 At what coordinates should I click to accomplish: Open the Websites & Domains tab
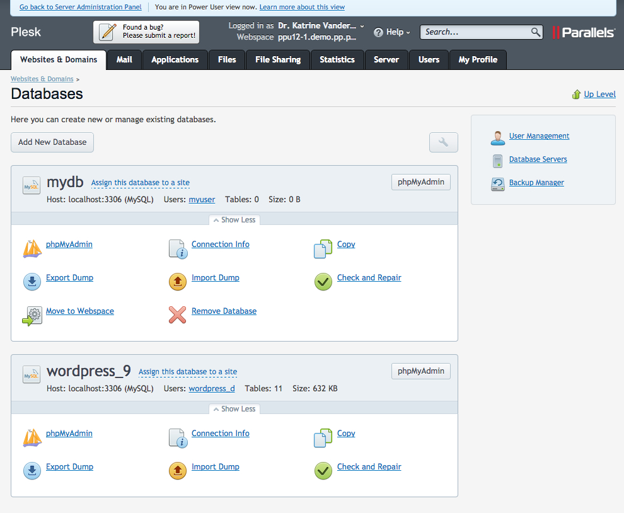coord(59,60)
